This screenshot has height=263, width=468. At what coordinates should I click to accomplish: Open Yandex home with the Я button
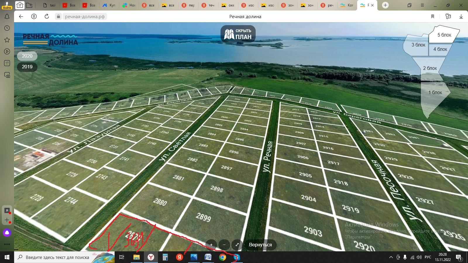pyautogui.click(x=34, y=16)
